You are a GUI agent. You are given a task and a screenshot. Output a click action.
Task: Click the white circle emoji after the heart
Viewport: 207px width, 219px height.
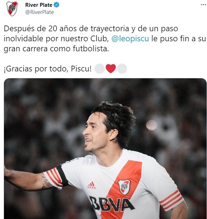pyautogui.click(x=122, y=69)
